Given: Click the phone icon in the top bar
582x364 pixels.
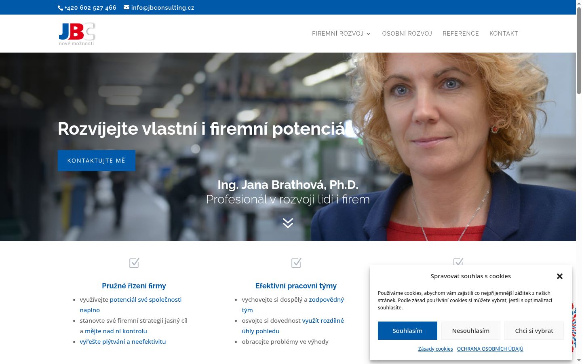Looking at the screenshot, I should point(61,8).
